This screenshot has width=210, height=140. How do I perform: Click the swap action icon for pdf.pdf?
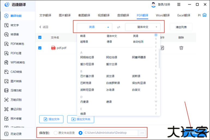162,48
